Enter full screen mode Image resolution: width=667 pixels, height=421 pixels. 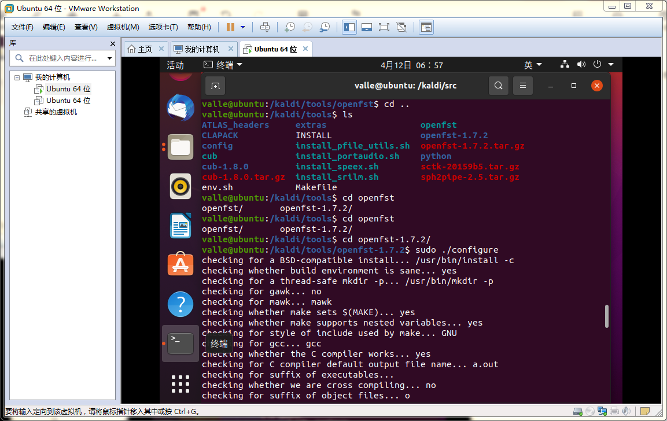pyautogui.click(x=384, y=27)
